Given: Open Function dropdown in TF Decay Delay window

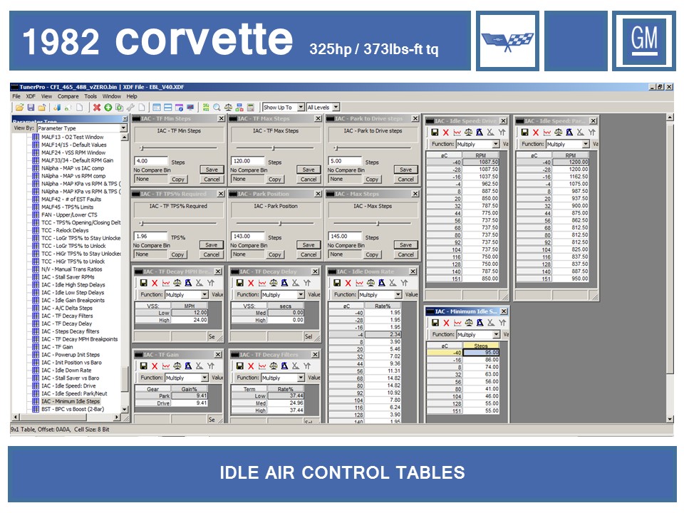Looking at the screenshot, I should pos(301,295).
